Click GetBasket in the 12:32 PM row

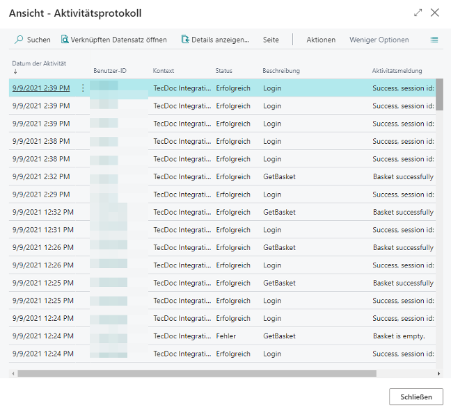point(279,212)
